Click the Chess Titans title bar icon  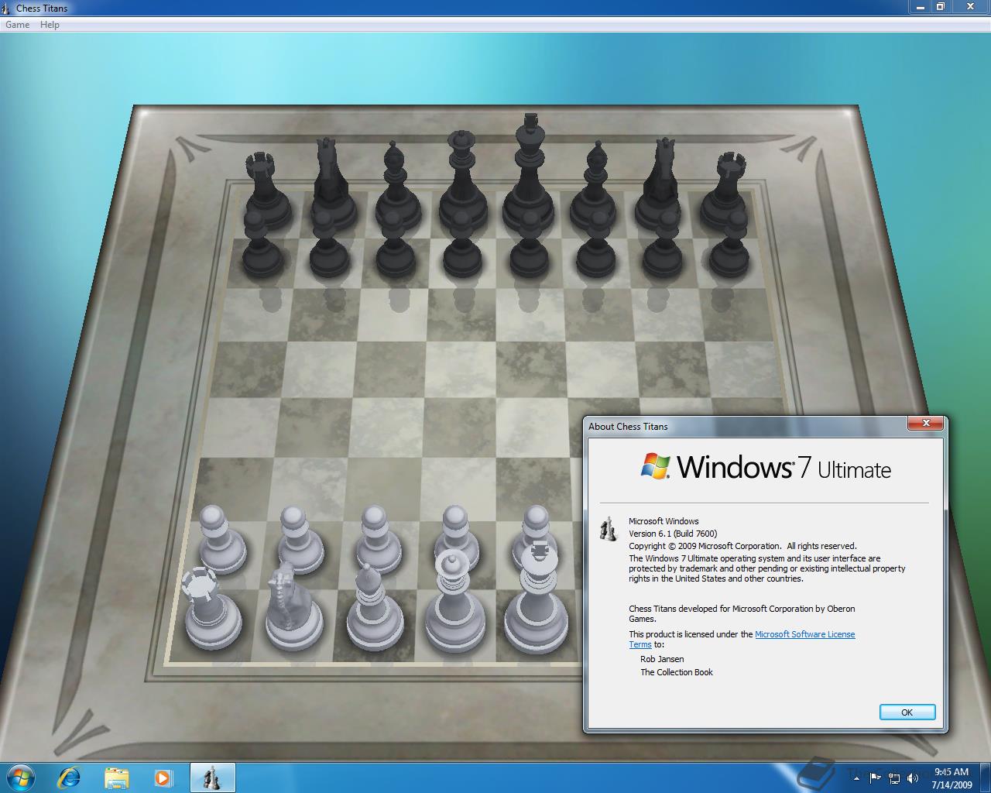pyautogui.click(x=7, y=9)
